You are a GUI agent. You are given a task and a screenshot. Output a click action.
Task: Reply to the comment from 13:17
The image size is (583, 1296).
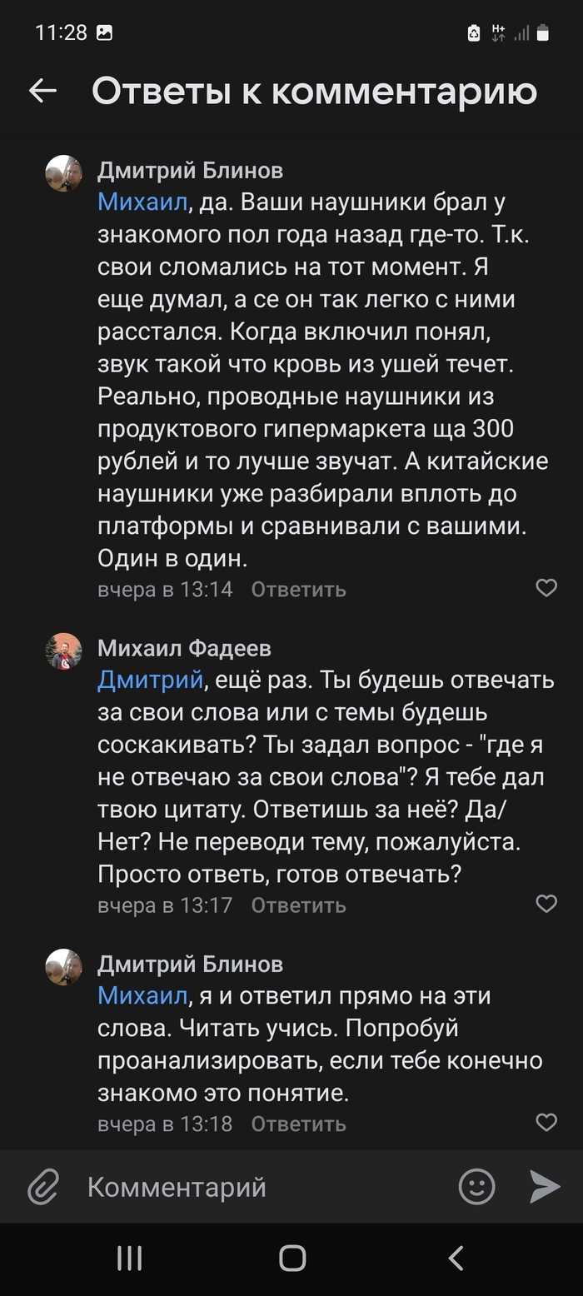pos(298,905)
